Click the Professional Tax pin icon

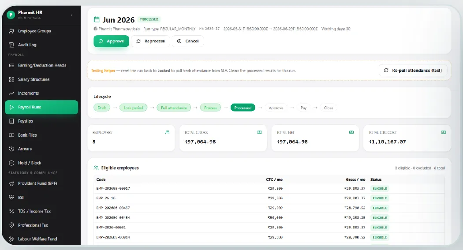pyautogui.click(x=11, y=225)
